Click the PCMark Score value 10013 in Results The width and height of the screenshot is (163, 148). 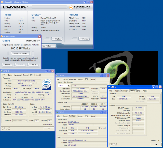(x=84, y=18)
